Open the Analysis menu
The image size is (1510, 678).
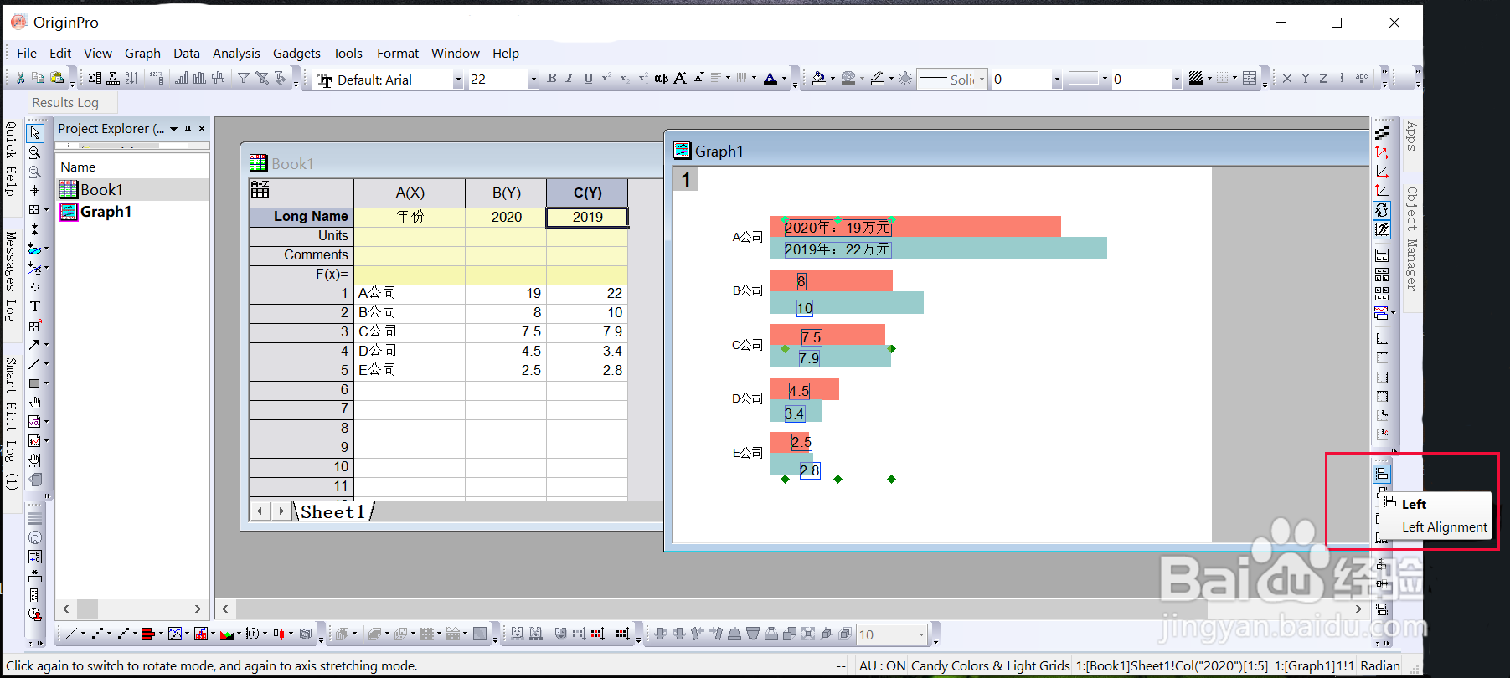(236, 53)
